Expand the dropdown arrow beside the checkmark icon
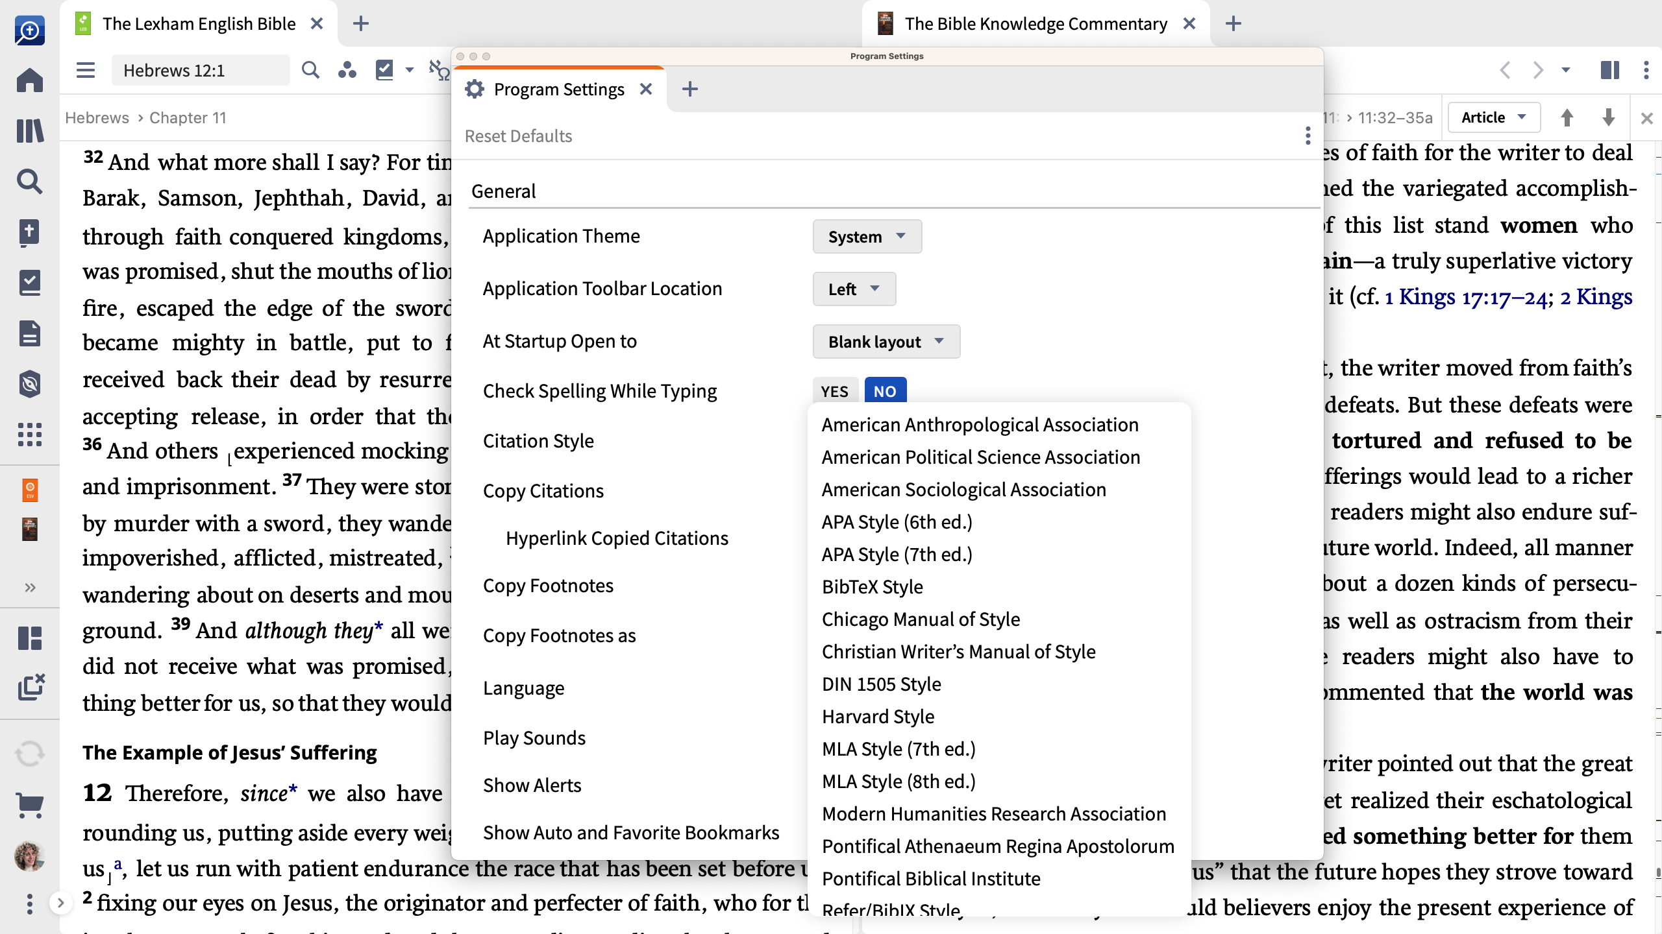Image resolution: width=1662 pixels, height=934 pixels. pyautogui.click(x=409, y=70)
